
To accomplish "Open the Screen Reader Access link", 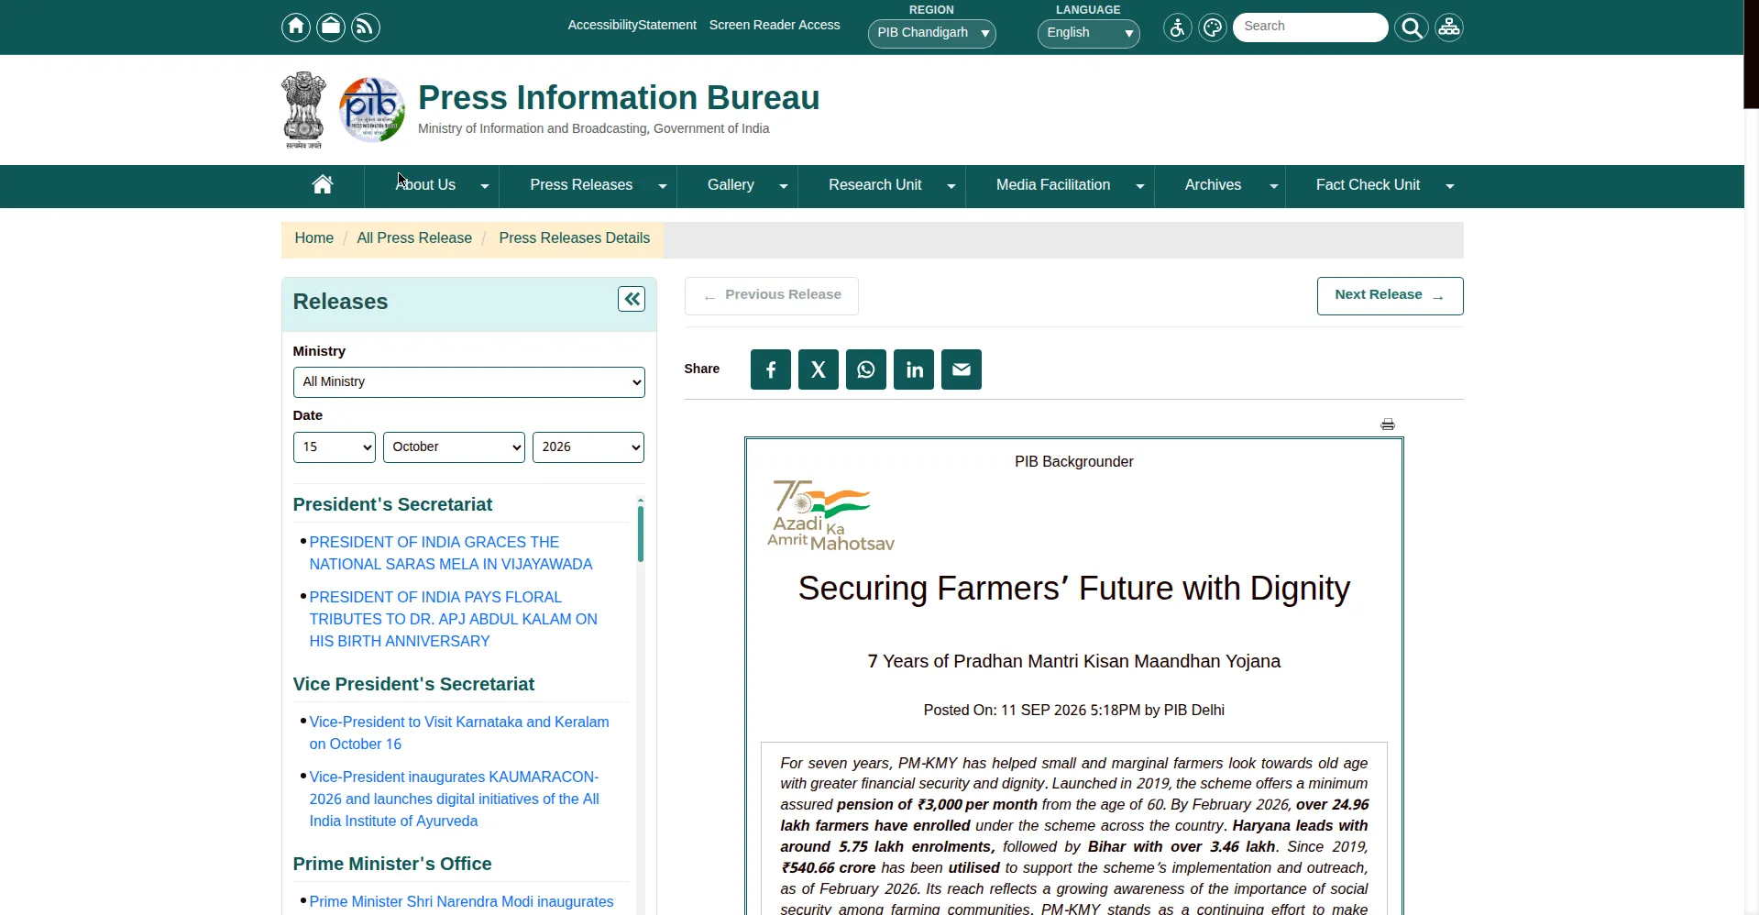I will pyautogui.click(x=775, y=26).
